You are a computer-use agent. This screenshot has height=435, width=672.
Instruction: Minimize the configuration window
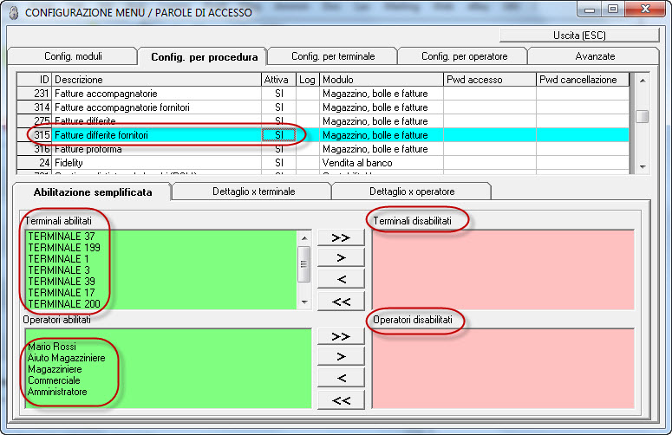[590, 9]
